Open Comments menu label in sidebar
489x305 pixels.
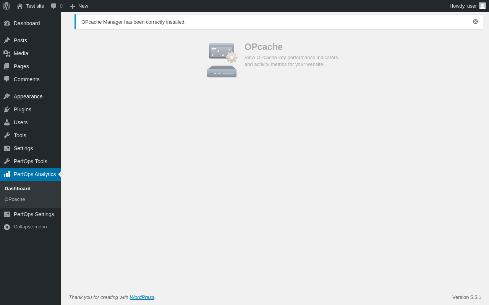pyautogui.click(x=27, y=79)
